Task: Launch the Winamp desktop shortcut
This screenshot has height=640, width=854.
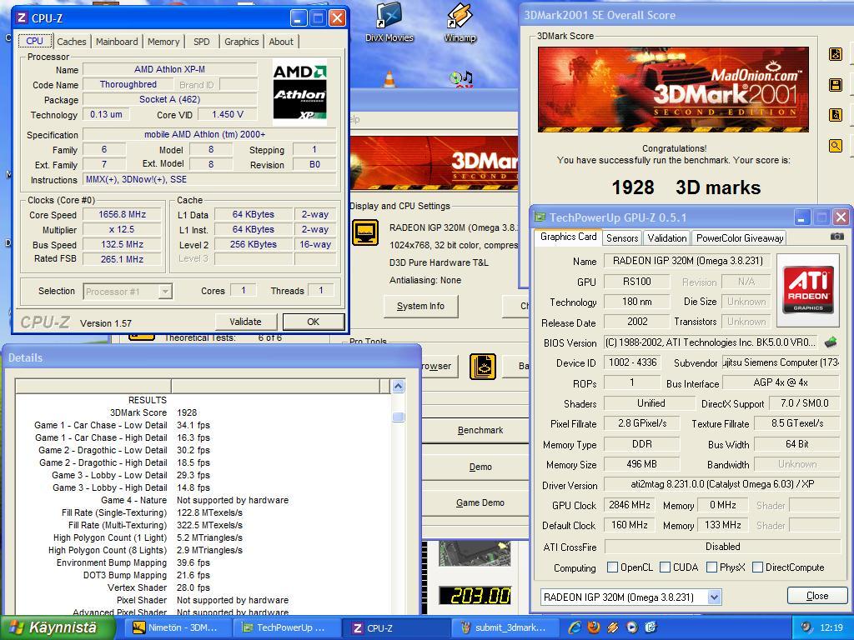Action: (x=460, y=22)
